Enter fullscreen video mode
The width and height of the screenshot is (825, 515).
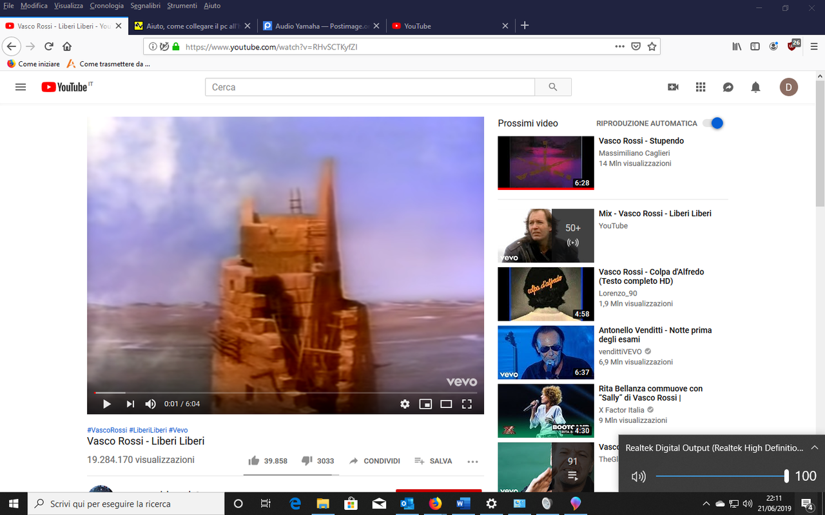[467, 404]
